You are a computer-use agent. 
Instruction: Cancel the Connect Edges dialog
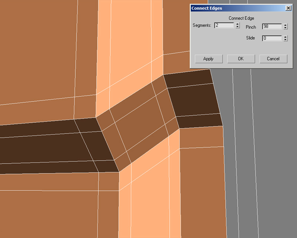tap(273, 59)
